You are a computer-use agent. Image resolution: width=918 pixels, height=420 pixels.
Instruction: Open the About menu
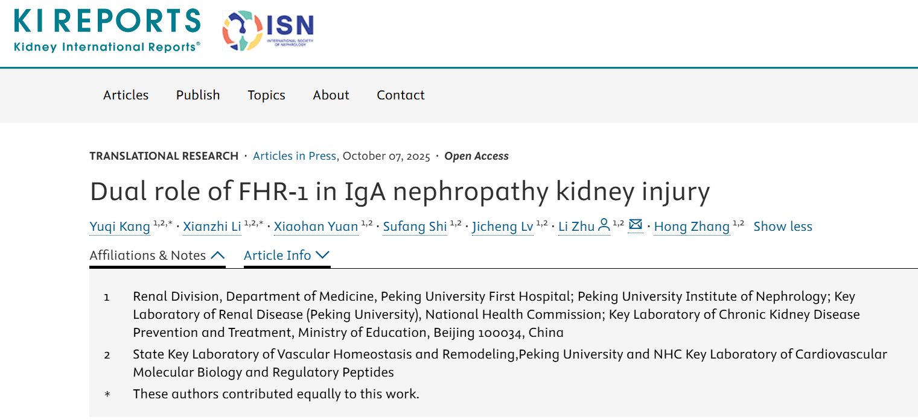coord(331,95)
